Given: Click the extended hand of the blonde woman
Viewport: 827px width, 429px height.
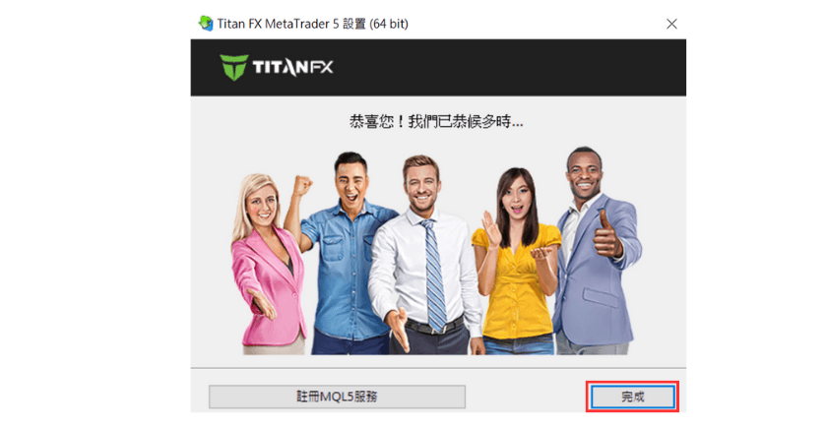Looking at the screenshot, I should (x=263, y=304).
